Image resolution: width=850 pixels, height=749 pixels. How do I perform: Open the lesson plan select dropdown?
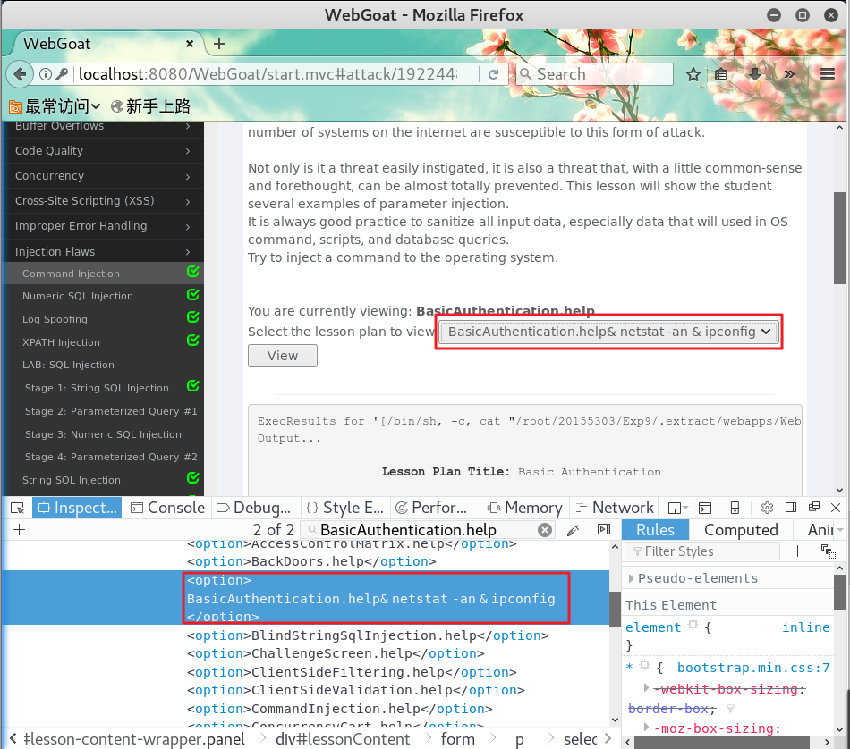pyautogui.click(x=608, y=332)
